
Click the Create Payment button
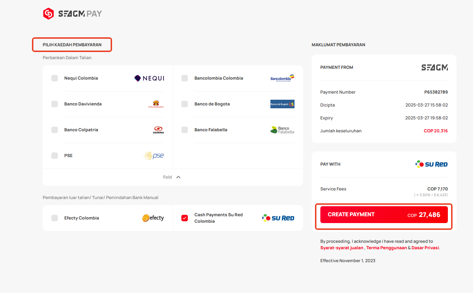[384, 214]
